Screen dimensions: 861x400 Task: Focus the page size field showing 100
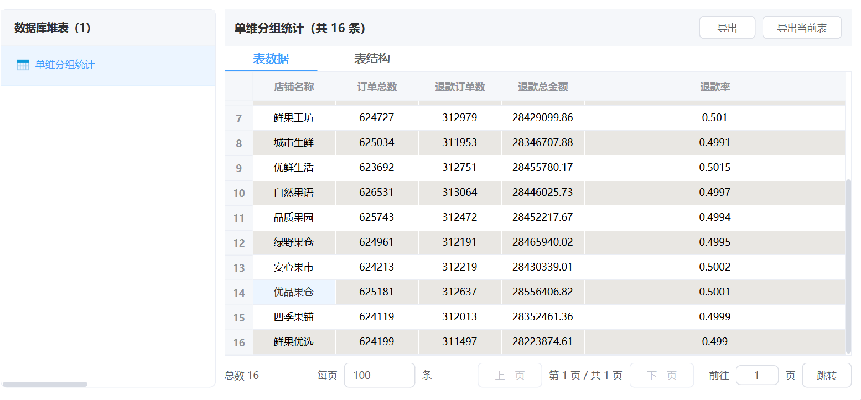point(379,375)
